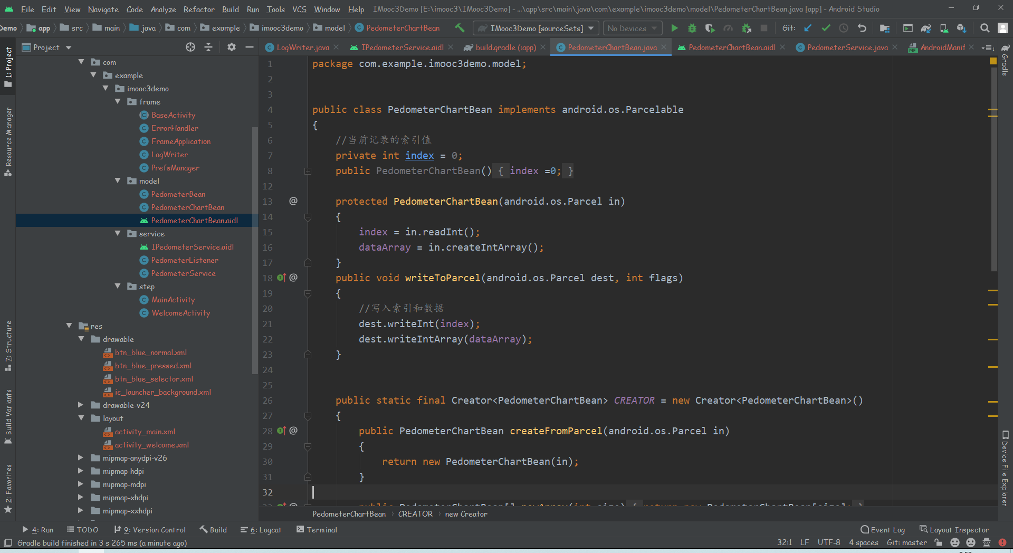Image resolution: width=1013 pixels, height=553 pixels.
Task: Collapse the model folder
Action: click(x=118, y=180)
